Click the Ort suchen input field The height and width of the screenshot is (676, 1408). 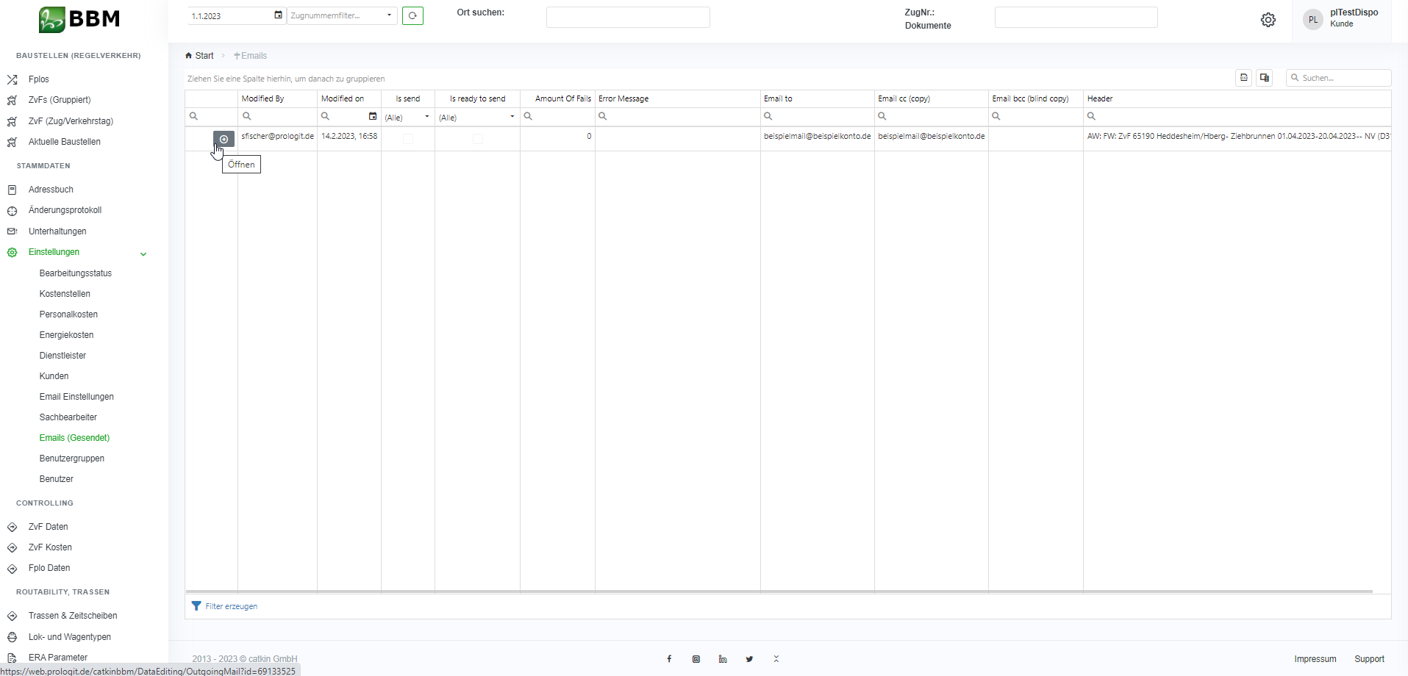pyautogui.click(x=627, y=18)
